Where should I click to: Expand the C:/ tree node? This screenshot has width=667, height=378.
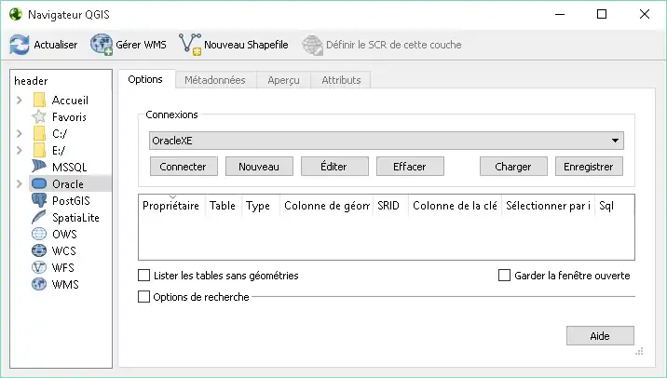pos(20,133)
